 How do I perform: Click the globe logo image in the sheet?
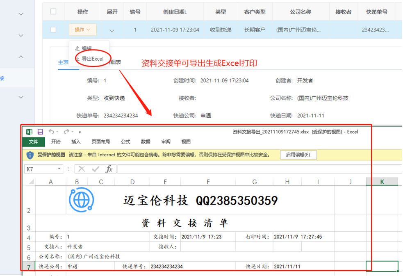82,200
